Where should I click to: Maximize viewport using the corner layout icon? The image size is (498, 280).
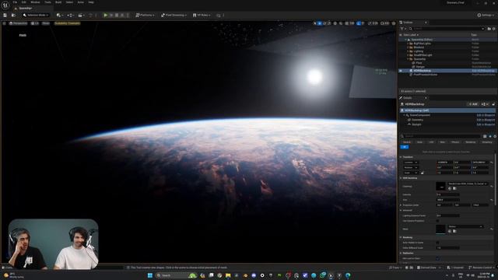pyautogui.click(x=394, y=23)
